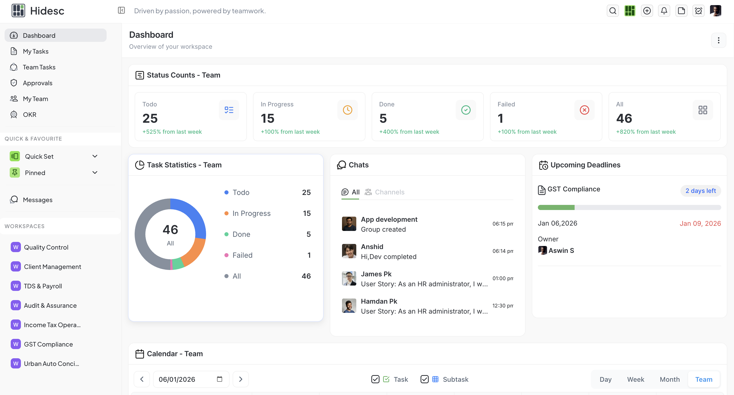
Task: Open the search icon in the top bar
Action: 613,10
